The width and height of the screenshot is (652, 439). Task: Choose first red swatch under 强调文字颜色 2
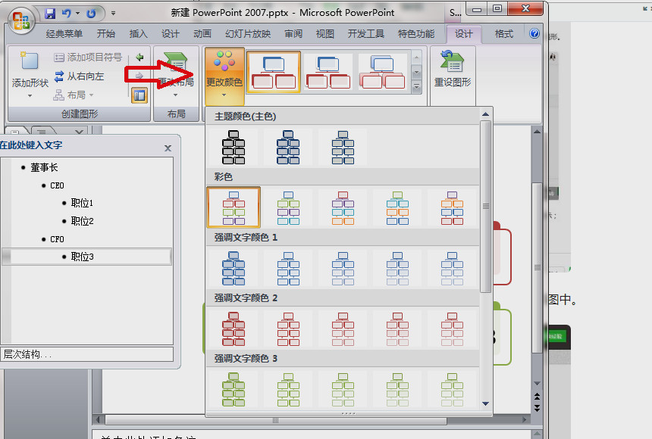(234, 328)
